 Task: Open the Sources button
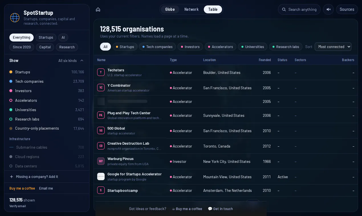click(347, 9)
